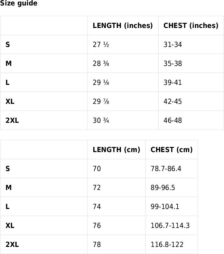Select the LENGTH (inches) column header
This screenshot has width=224, height=254.
click(123, 25)
